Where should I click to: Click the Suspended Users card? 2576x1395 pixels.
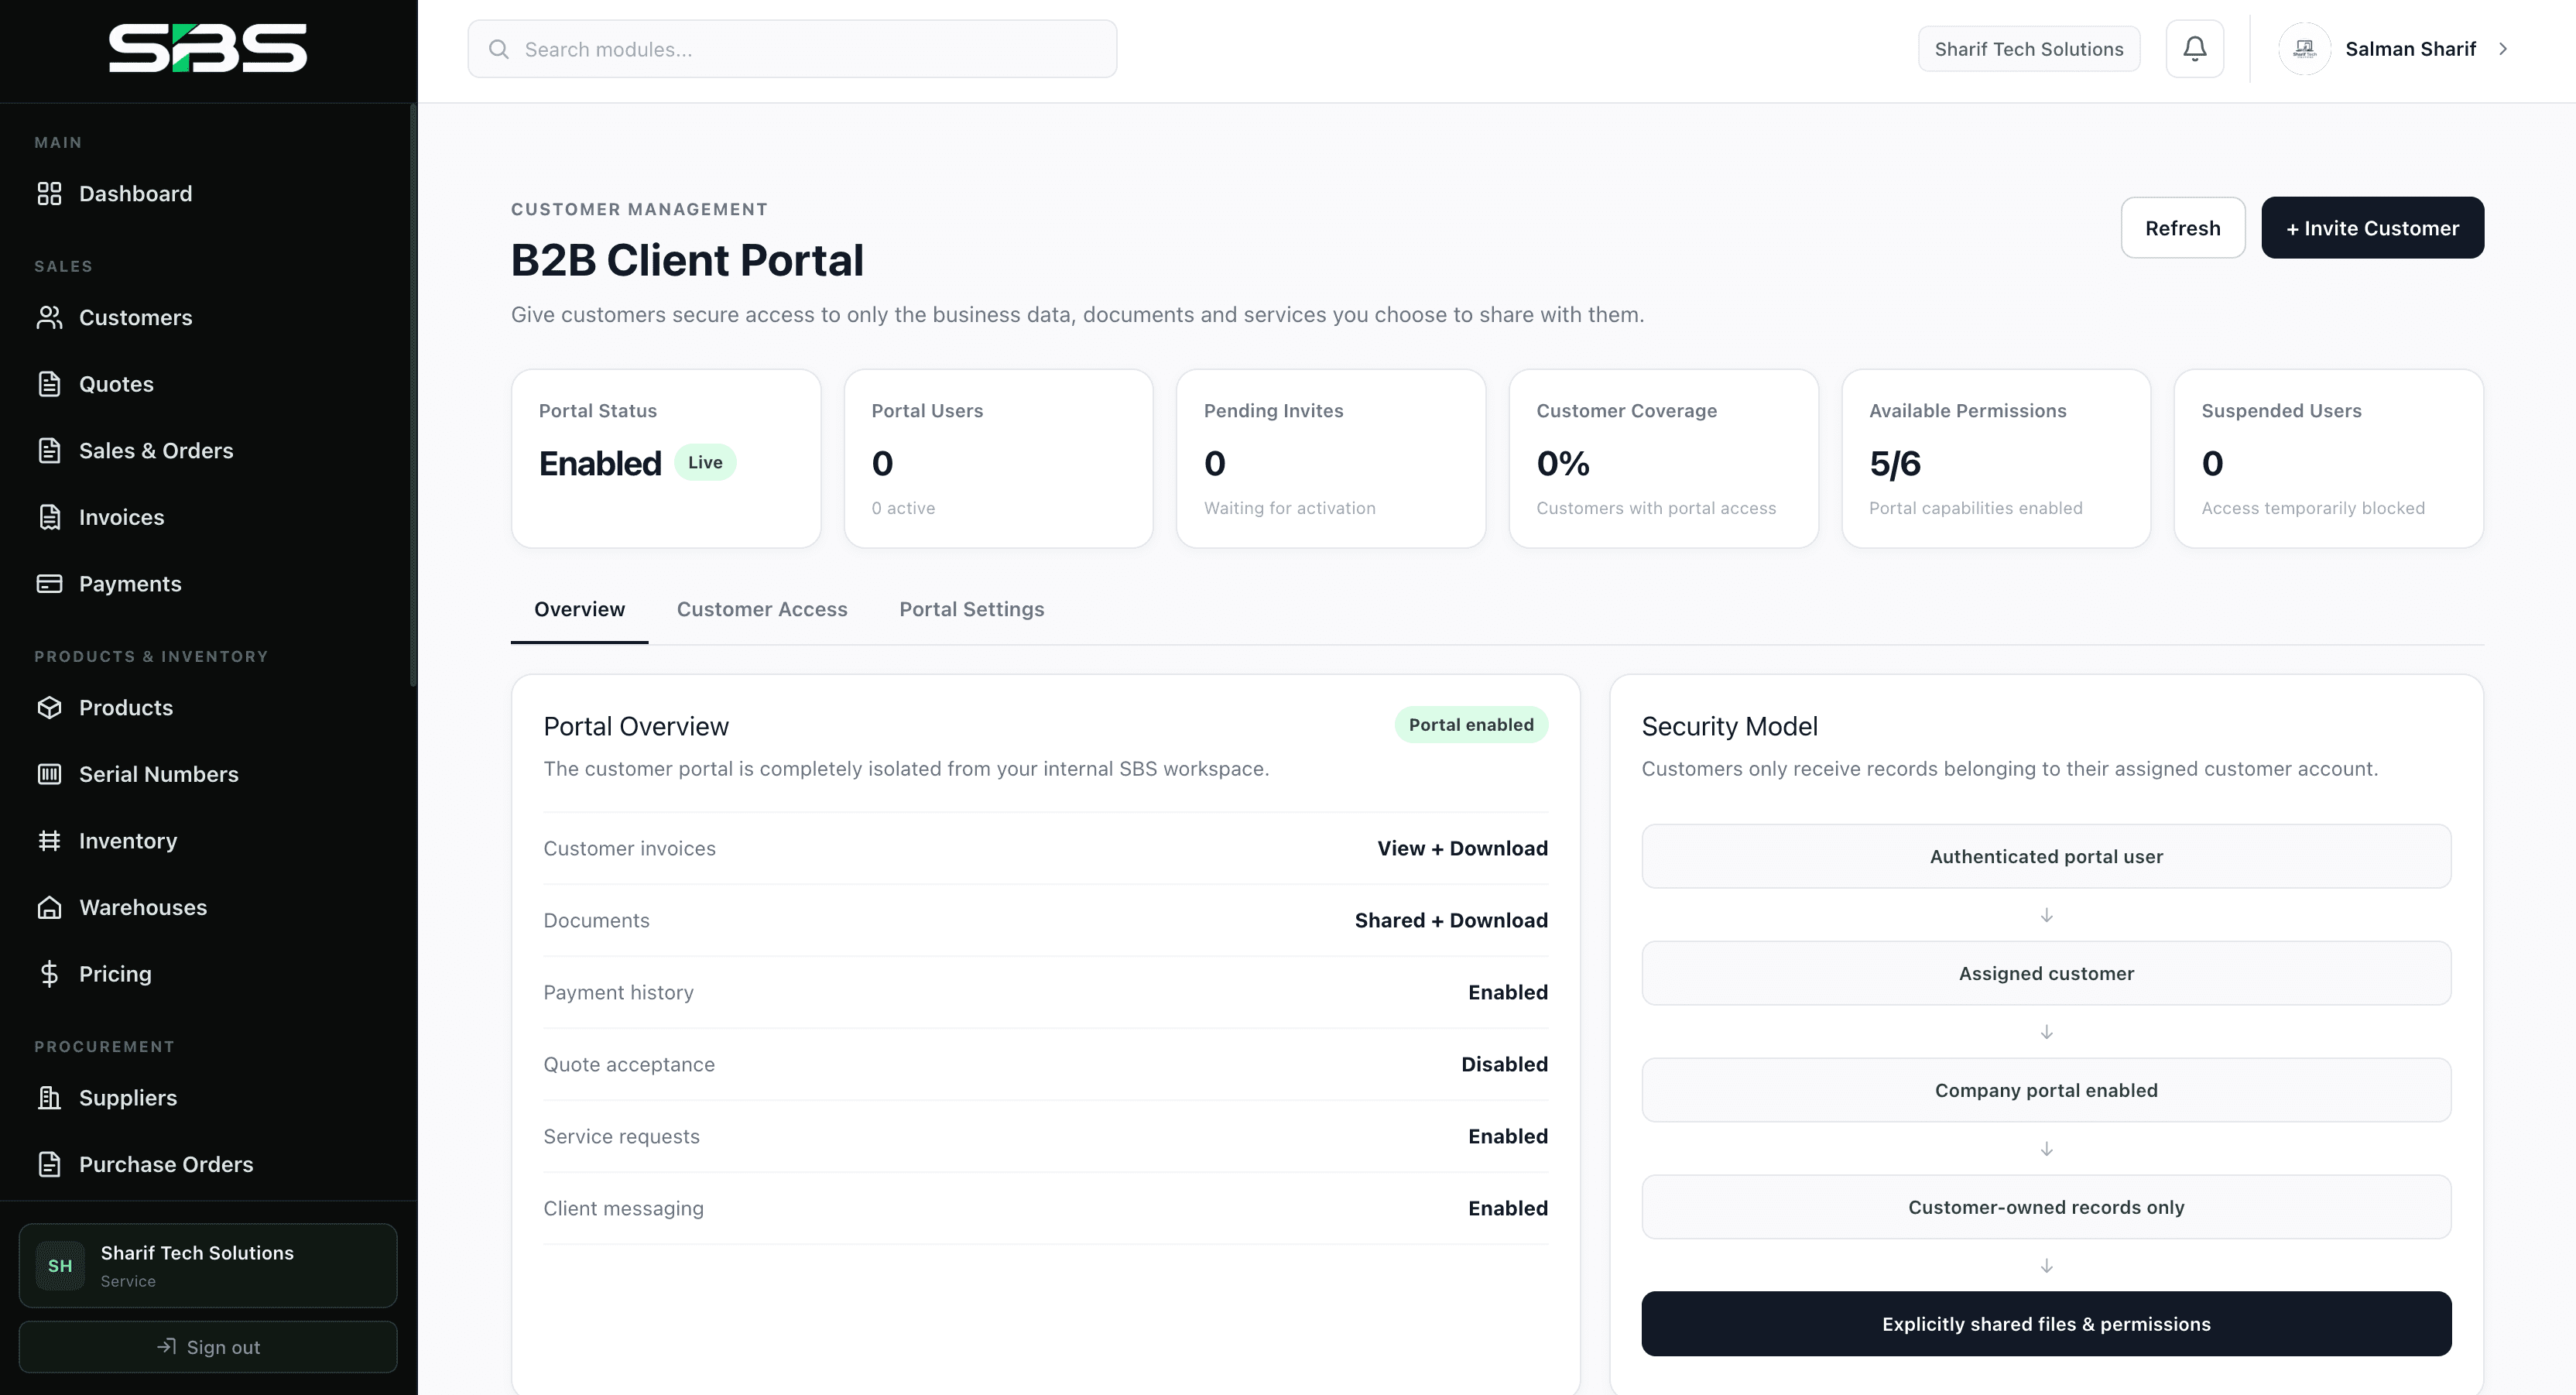(2328, 459)
